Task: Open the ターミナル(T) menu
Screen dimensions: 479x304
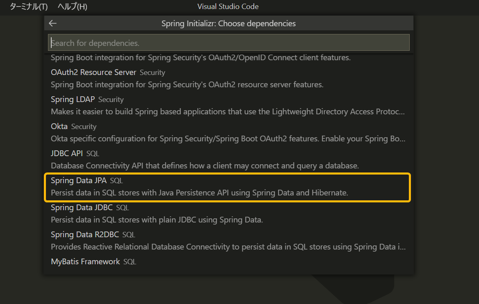Action: tap(29, 7)
